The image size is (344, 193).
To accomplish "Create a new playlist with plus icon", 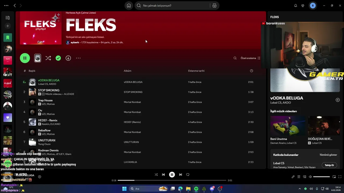I will coord(8,26).
